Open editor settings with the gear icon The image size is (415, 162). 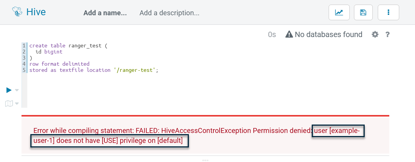tap(375, 35)
